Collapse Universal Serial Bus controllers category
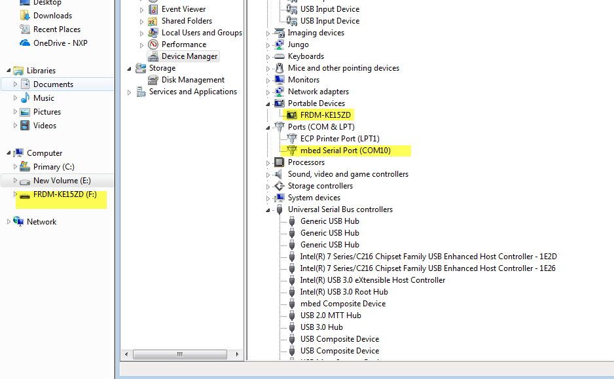The width and height of the screenshot is (614, 379). coord(268,210)
